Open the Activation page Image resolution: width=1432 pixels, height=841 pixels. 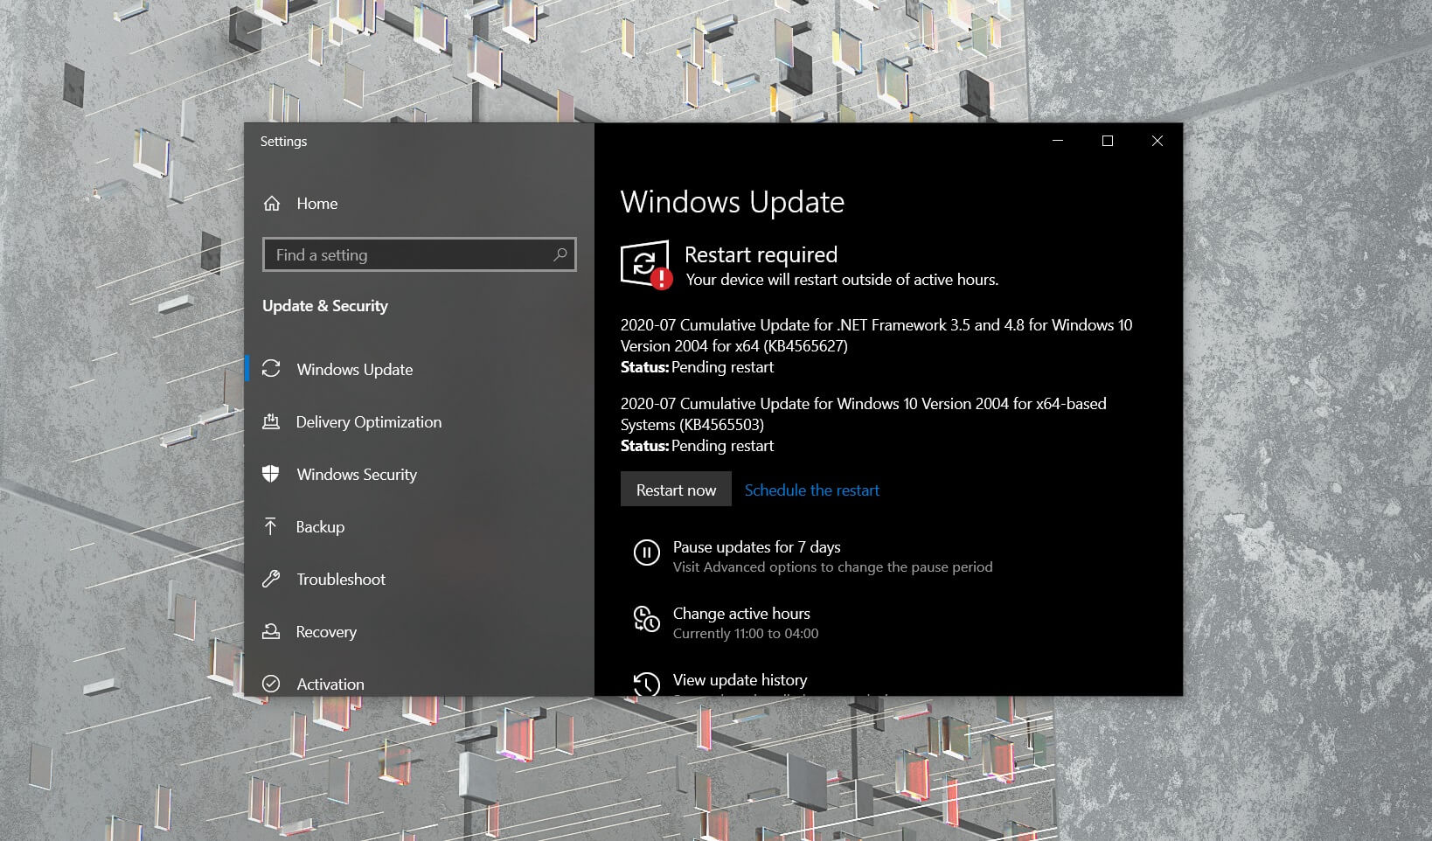(x=330, y=684)
